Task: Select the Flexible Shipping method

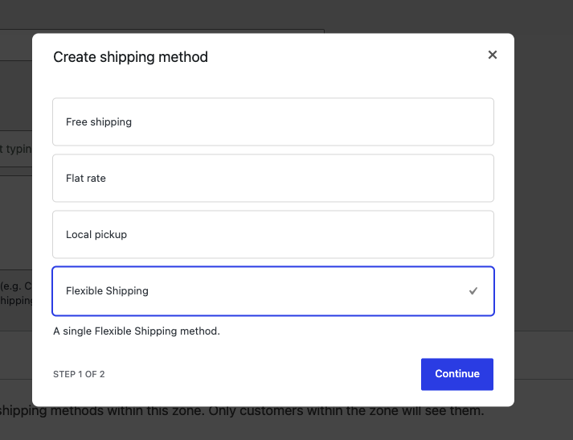Action: tap(273, 291)
